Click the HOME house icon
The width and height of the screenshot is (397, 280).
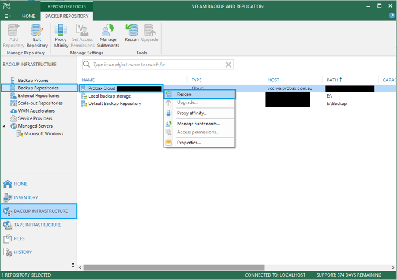coord(8,184)
